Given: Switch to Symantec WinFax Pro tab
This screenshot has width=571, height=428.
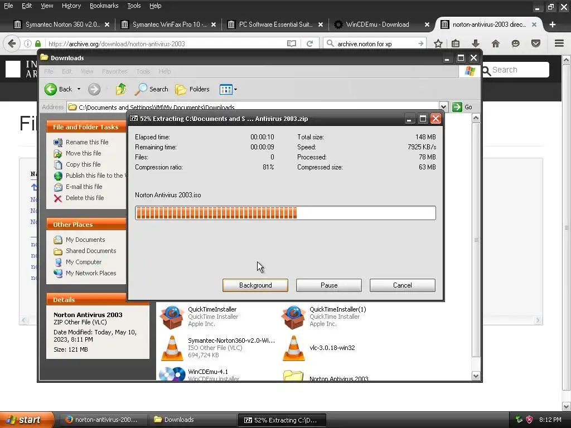Looking at the screenshot, I should pyautogui.click(x=170, y=25).
